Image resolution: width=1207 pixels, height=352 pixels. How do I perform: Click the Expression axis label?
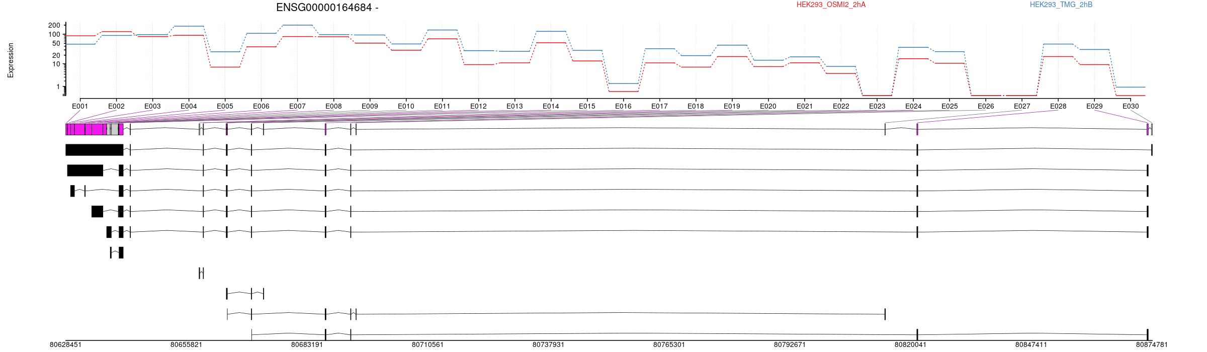(11, 60)
